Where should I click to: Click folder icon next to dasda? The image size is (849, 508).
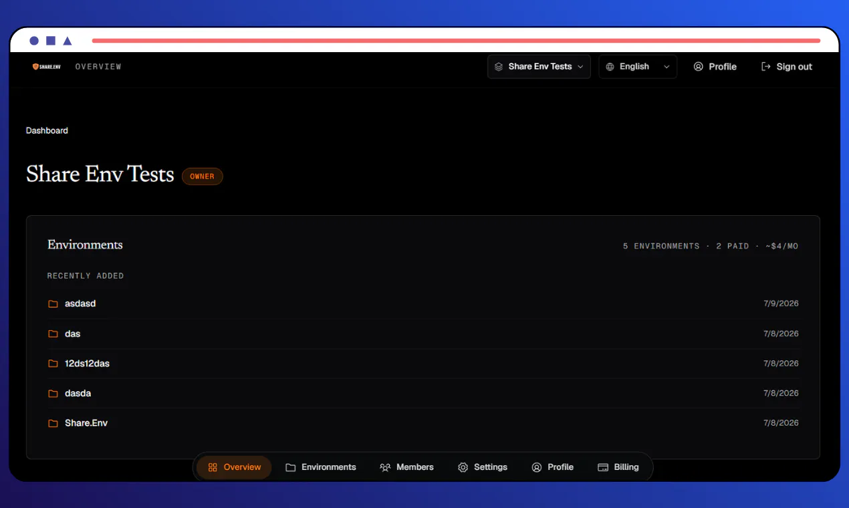click(x=53, y=394)
